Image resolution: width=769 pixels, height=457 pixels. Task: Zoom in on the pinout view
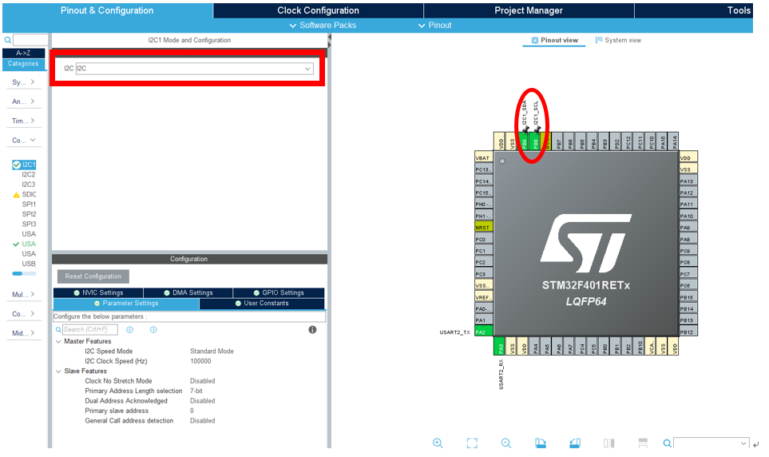[x=438, y=443]
